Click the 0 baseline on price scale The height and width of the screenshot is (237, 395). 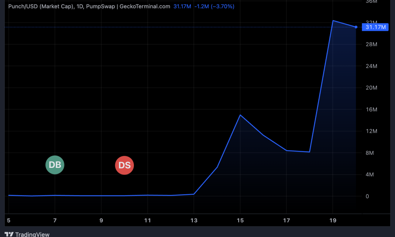(x=368, y=196)
